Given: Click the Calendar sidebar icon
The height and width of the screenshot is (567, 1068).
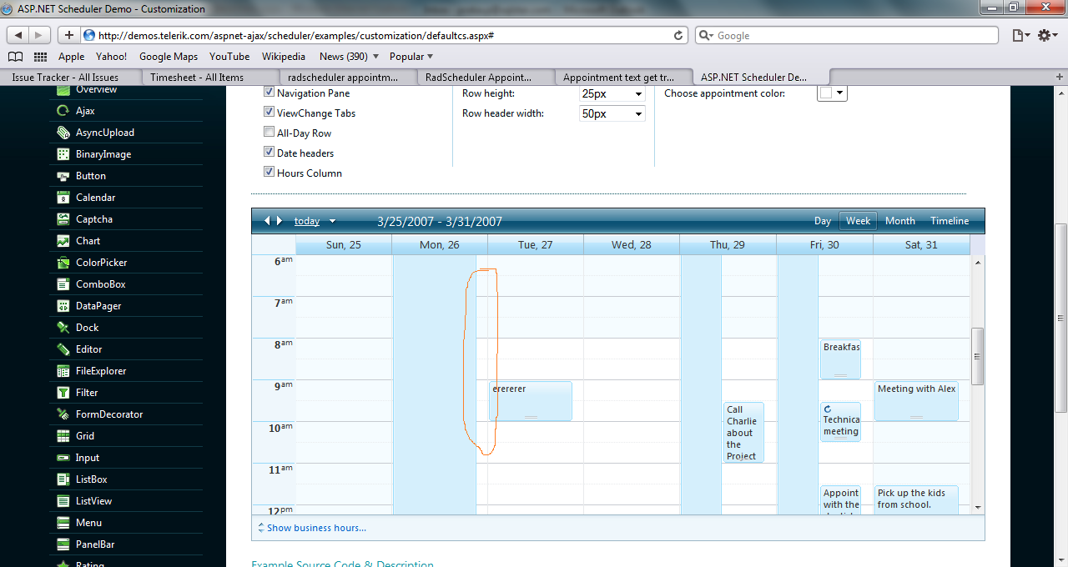Looking at the screenshot, I should (63, 198).
